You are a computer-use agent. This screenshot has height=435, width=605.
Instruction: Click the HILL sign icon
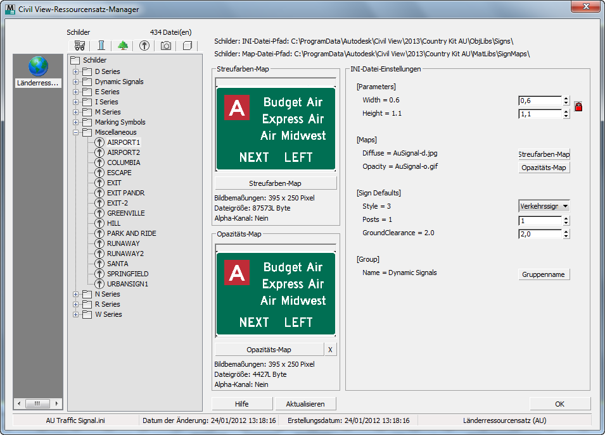coord(99,223)
